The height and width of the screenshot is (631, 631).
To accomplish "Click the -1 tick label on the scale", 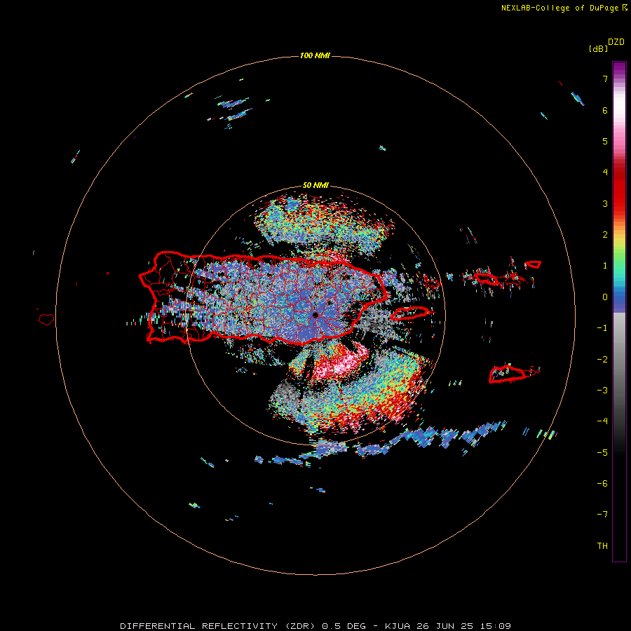I will pos(602,328).
